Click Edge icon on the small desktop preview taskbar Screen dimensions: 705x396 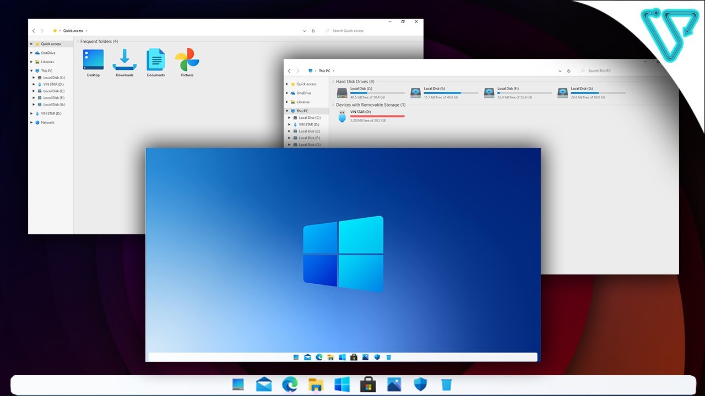pyautogui.click(x=319, y=357)
